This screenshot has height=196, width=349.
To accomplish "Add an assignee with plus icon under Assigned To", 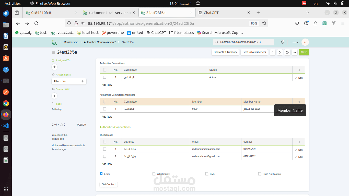I will click(x=54, y=67).
